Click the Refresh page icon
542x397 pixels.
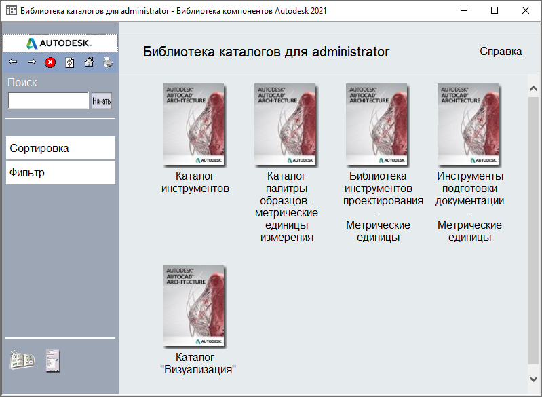[x=70, y=62]
